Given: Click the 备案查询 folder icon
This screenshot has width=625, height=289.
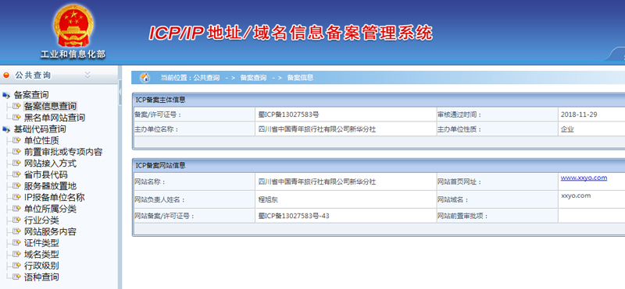Looking at the screenshot, I should pyautogui.click(x=6, y=95).
